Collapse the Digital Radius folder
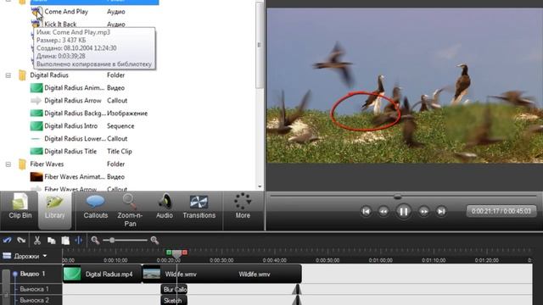The width and height of the screenshot is (543, 305). [x=8, y=75]
